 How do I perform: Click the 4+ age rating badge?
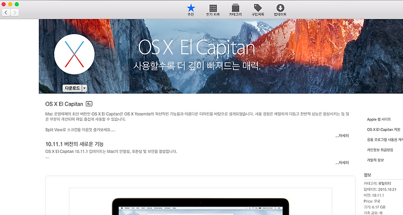click(x=89, y=104)
